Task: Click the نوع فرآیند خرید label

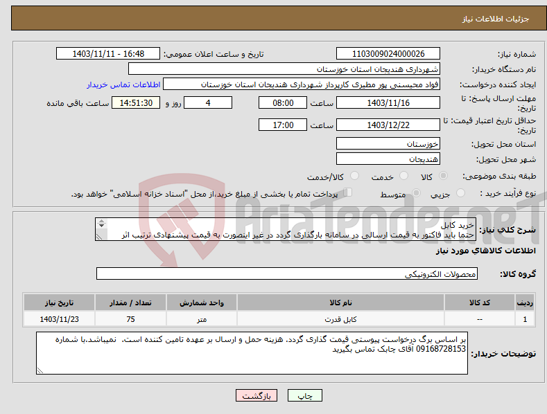Action: [507, 193]
